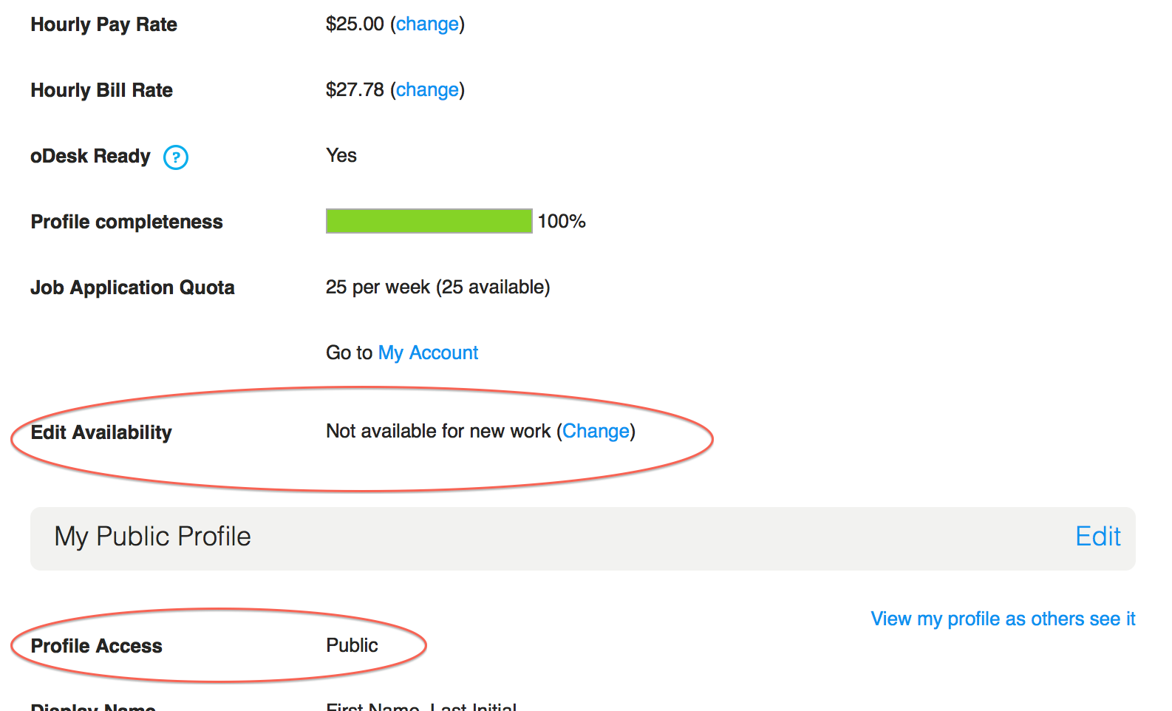This screenshot has width=1172, height=711.
Task: Edit the My Public Profile section
Action: click(x=1097, y=537)
